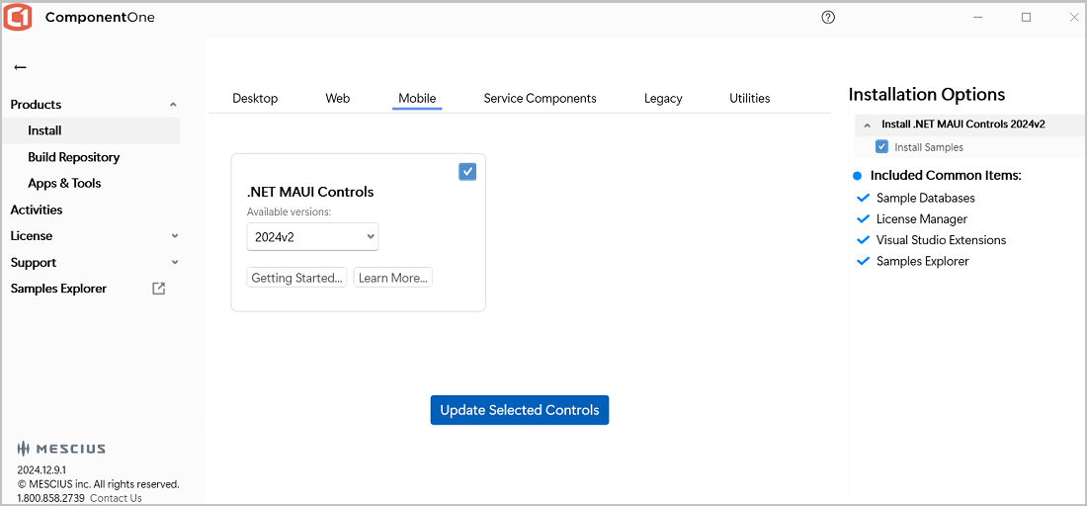Viewport: 1087px width, 506px height.
Task: Maximize the ComponentOne window
Action: pos(1026,17)
